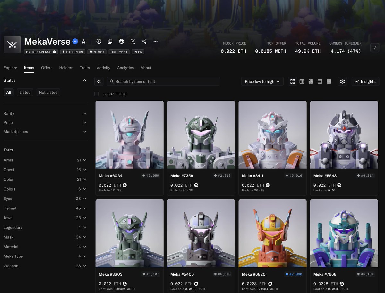Select the Listed status filter
This screenshot has width=385, height=293.
point(25,92)
